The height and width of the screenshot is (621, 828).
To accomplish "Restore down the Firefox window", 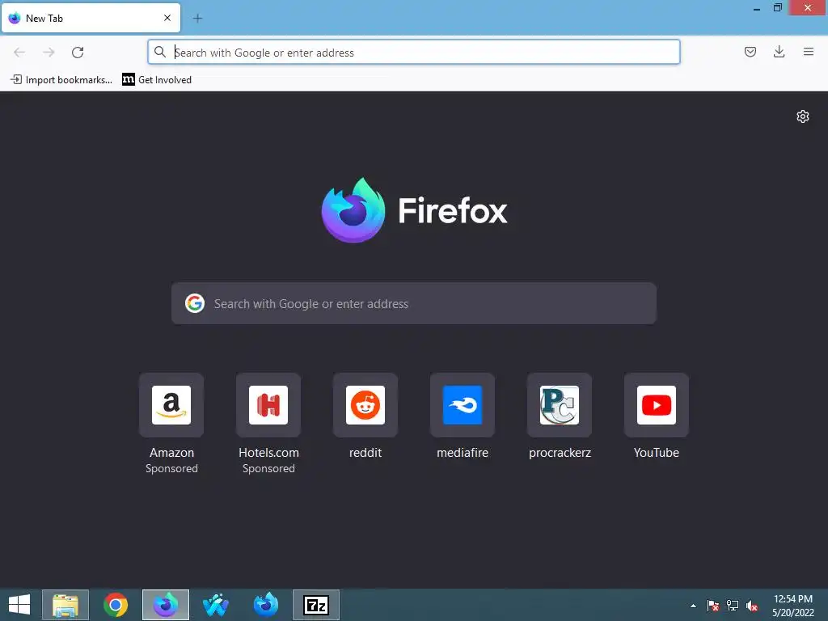I will coord(777,8).
